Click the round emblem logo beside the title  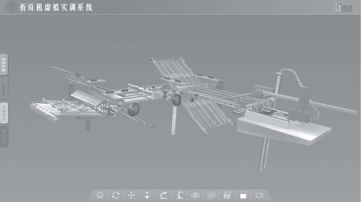click(x=11, y=7)
